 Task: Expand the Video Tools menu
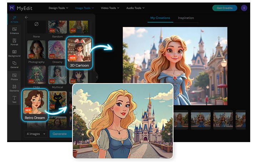click(x=110, y=8)
